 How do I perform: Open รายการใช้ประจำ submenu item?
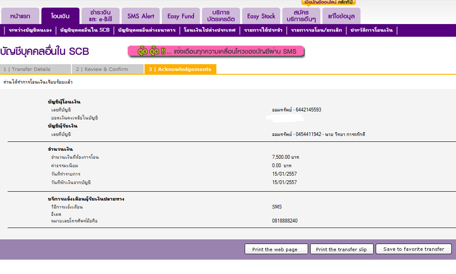tap(263, 30)
